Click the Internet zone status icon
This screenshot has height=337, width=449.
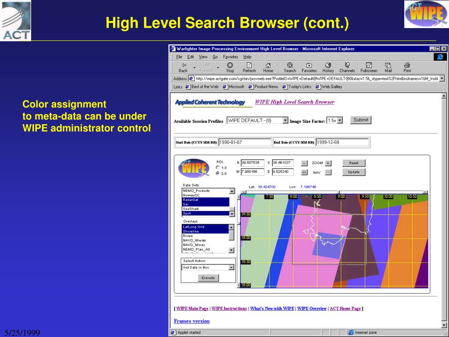tap(351, 333)
